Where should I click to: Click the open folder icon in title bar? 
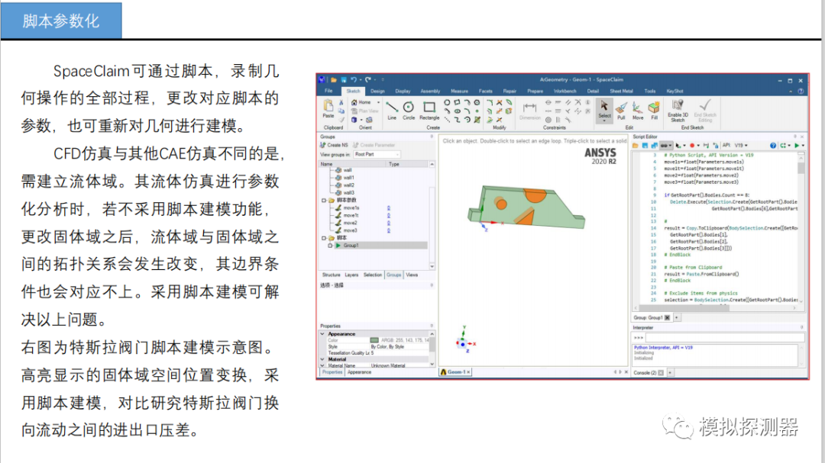[333, 80]
